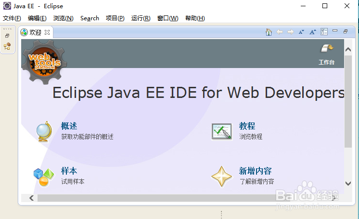Navigate back with the left arrow
Image resolution: width=359 pixels, height=219 pixels.
(x=280, y=32)
